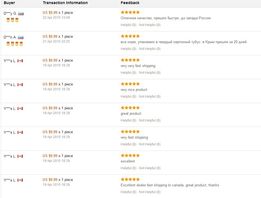Mark Отличное качество review as Helpful

[x=129, y=25]
